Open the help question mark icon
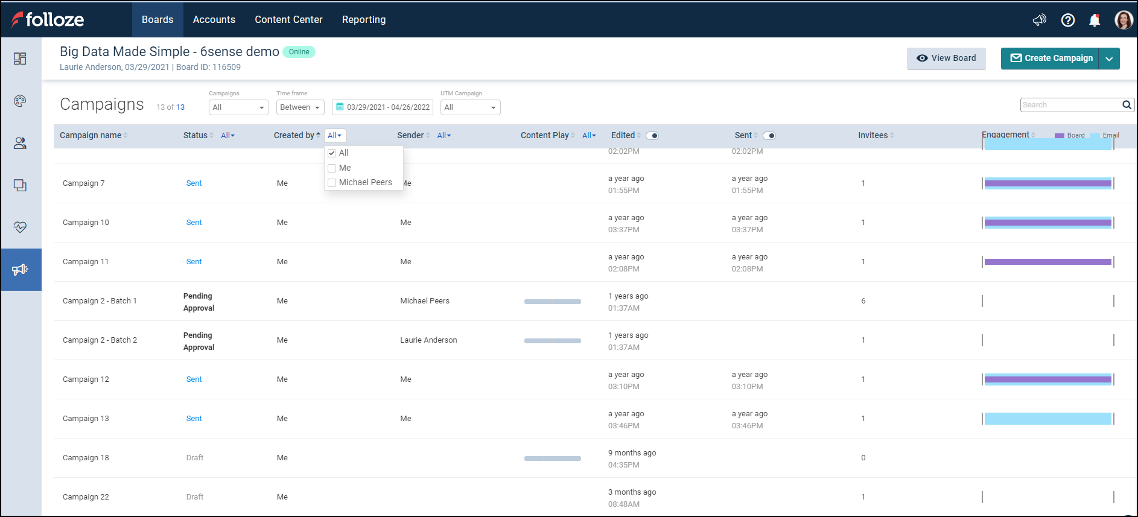 (1067, 20)
